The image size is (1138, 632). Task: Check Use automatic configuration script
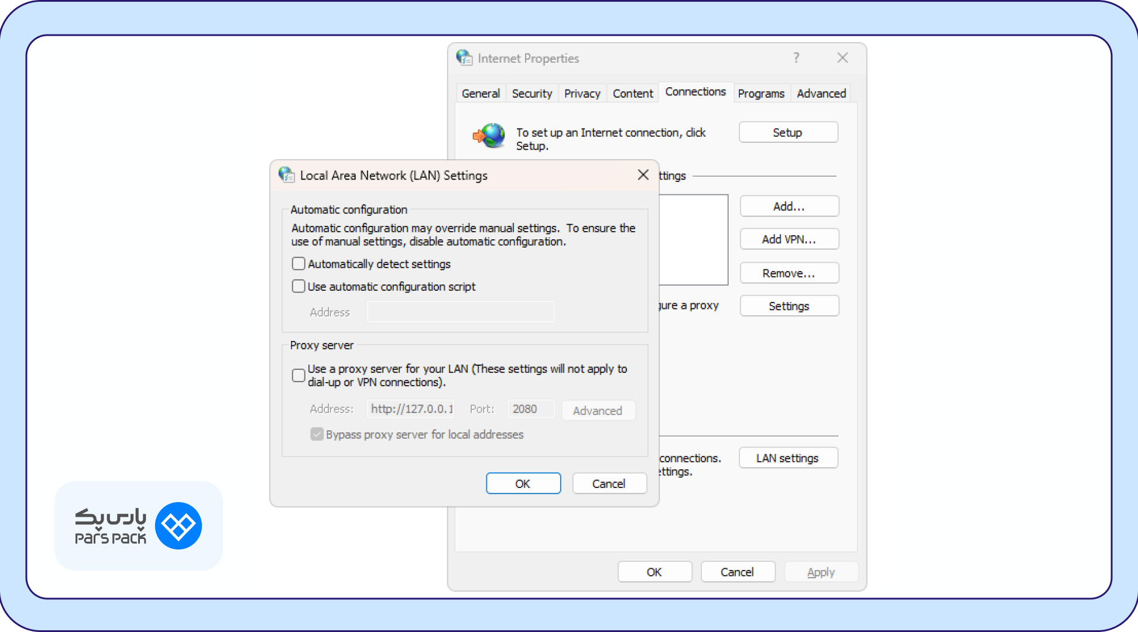pos(299,286)
